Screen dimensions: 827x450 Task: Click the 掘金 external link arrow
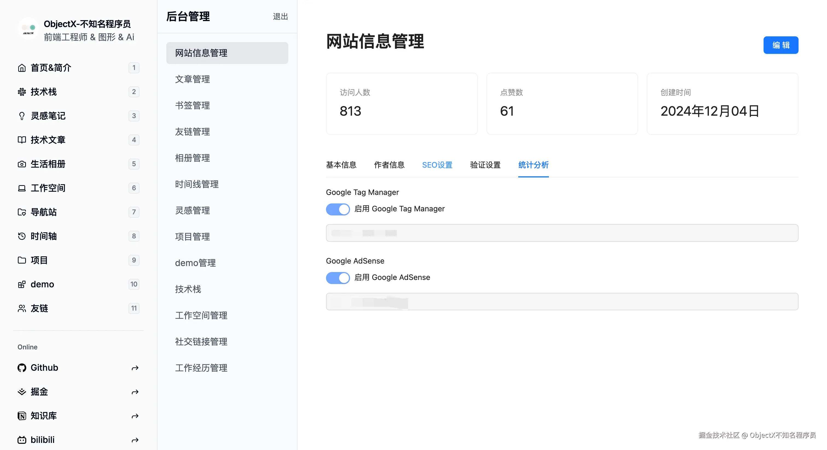coord(135,392)
